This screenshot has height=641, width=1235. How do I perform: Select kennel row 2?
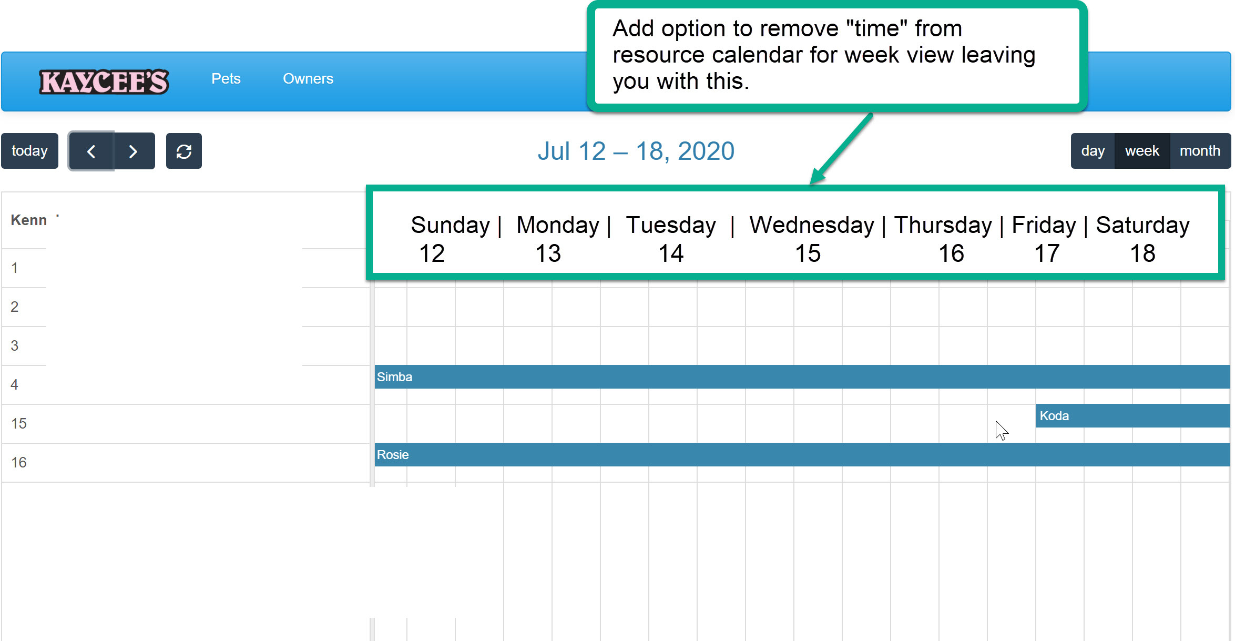pyautogui.click(x=15, y=307)
